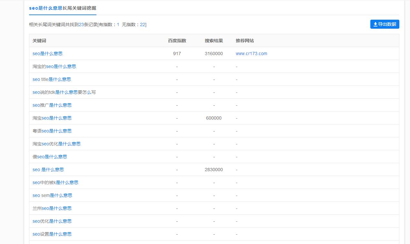Open keyword 淘宝seo是什么意思
Screen dimensions: 410x244
coord(52,118)
